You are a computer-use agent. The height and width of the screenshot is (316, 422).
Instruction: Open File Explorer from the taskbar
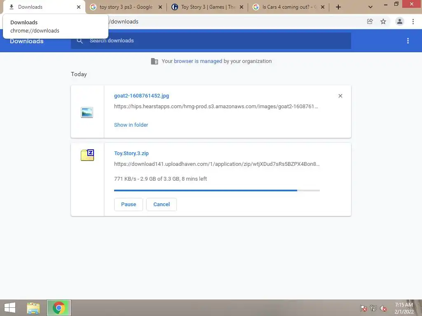33,308
